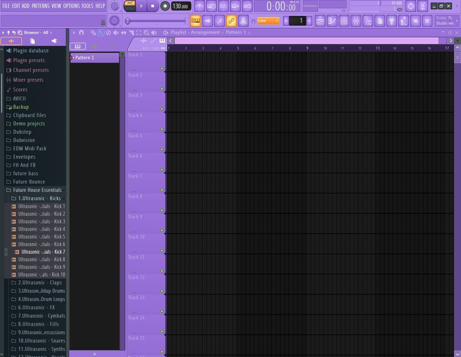Show the browser plugin database tab

[54, 41]
